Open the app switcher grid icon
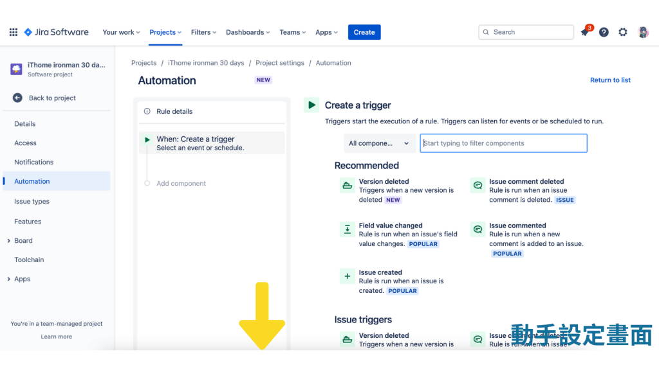Viewport: 659px width, 370px height. tap(14, 32)
